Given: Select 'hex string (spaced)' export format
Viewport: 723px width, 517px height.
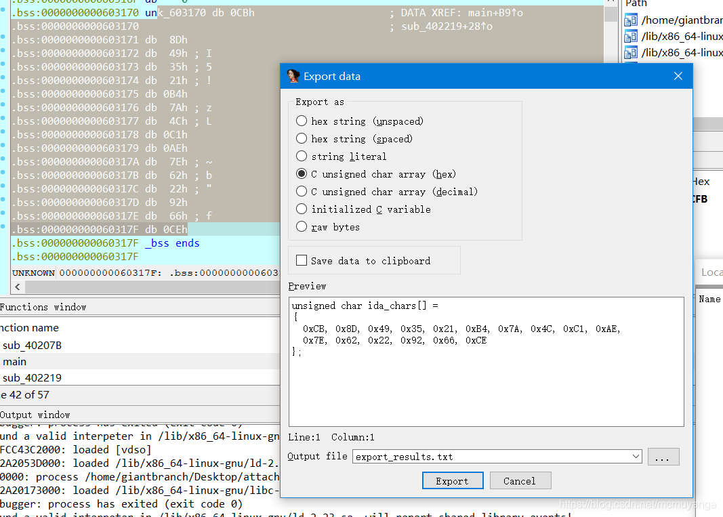Looking at the screenshot, I should coord(302,138).
